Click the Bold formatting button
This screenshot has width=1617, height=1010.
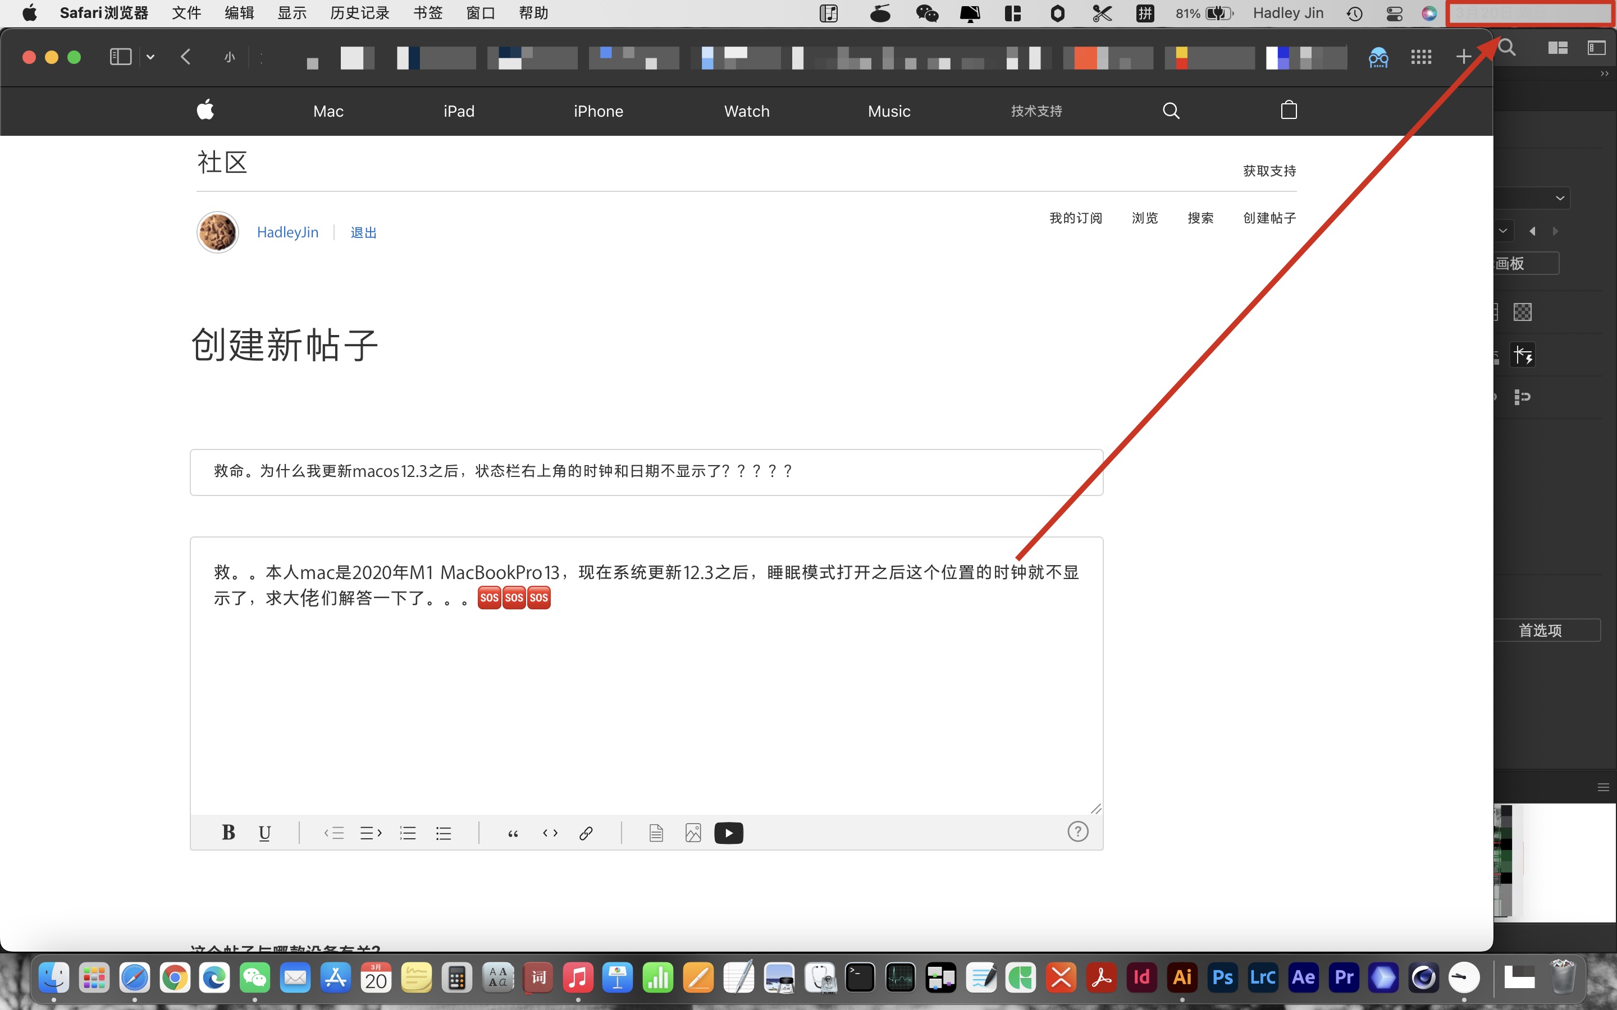[x=228, y=832]
